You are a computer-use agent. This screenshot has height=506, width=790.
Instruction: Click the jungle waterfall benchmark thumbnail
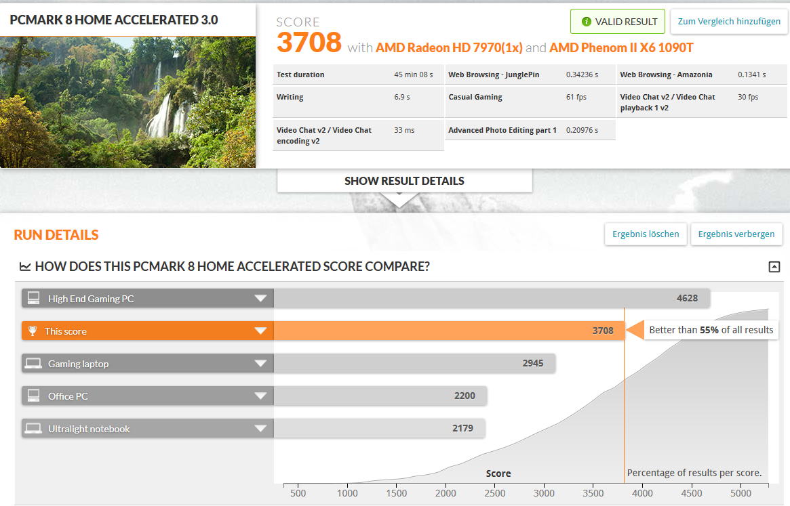click(128, 102)
